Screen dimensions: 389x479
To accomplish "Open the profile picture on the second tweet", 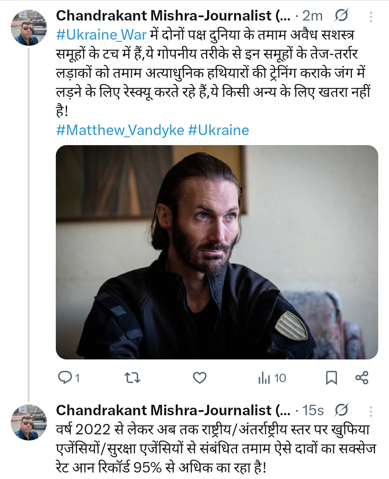I will 29,422.
